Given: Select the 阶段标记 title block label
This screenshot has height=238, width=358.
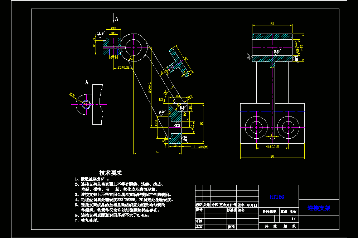Looking at the screenshot, I should point(270,212).
